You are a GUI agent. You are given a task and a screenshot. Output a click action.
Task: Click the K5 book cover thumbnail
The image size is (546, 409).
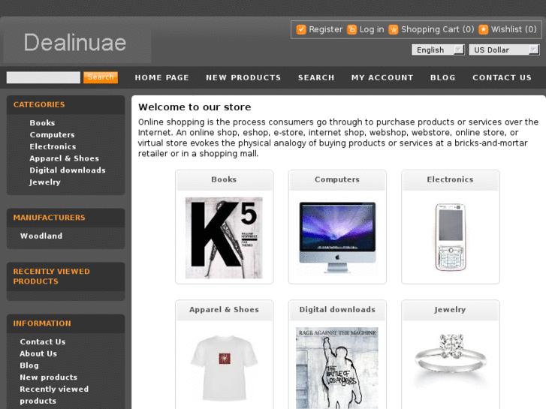pyautogui.click(x=224, y=238)
